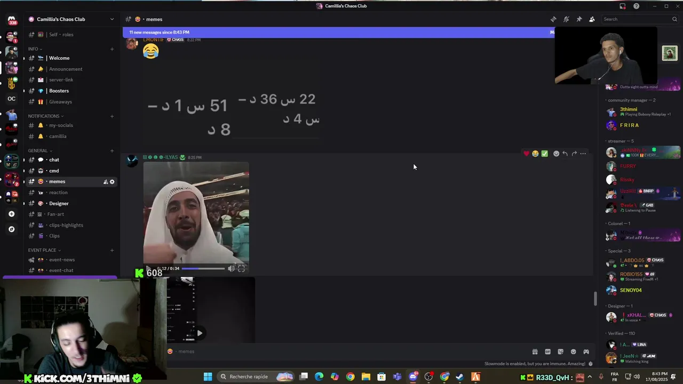This screenshot has height=384, width=683.
Task: Open the gift icon in message bar
Action: [x=535, y=351]
